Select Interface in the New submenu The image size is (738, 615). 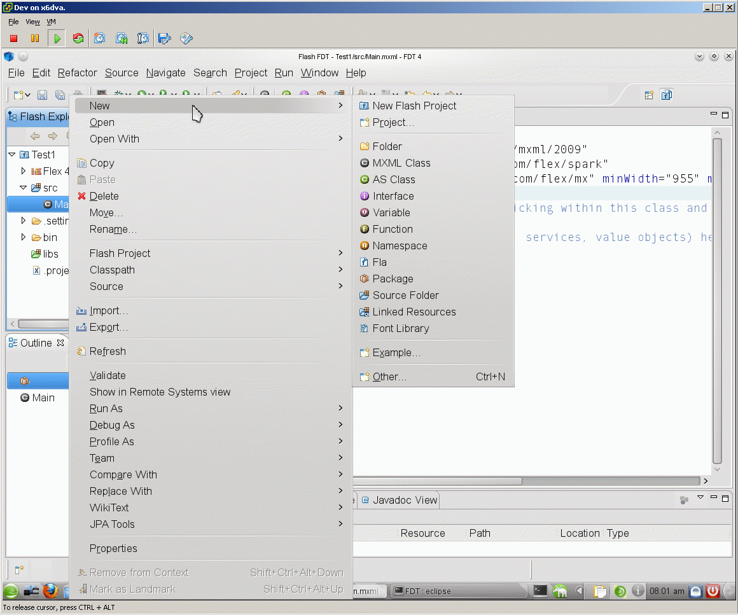[433, 196]
